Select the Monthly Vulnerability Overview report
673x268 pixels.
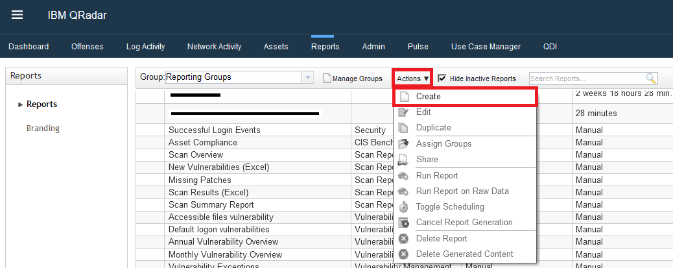click(226, 254)
